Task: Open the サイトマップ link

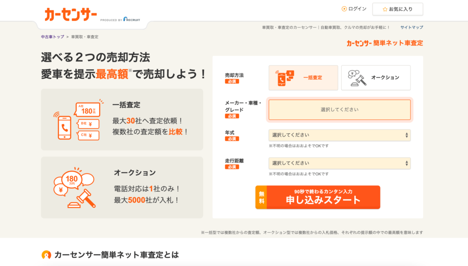Action: pos(411,27)
